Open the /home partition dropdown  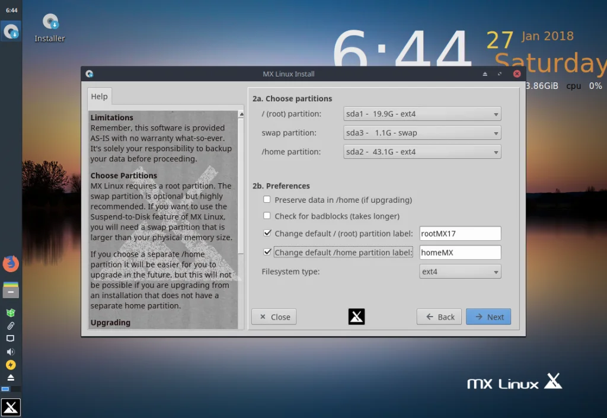pos(422,152)
